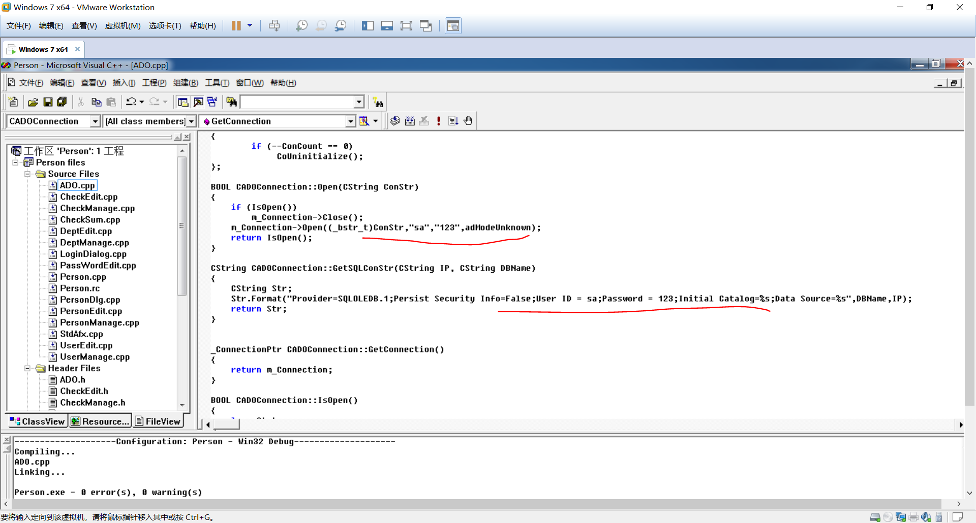976x523 pixels.
Task: Click the find text input field
Action: [x=297, y=102]
